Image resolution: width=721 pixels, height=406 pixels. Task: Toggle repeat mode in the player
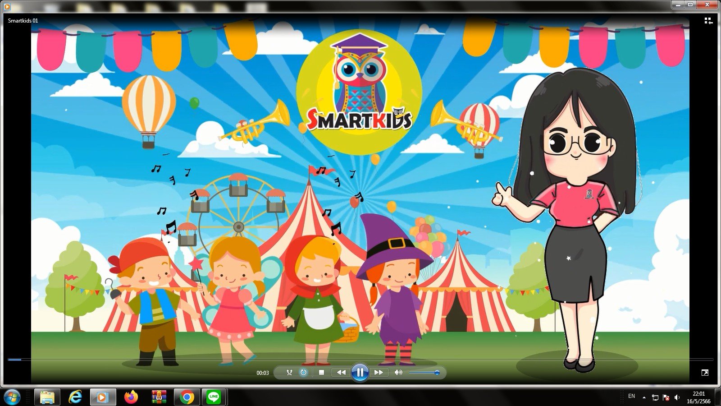click(303, 373)
